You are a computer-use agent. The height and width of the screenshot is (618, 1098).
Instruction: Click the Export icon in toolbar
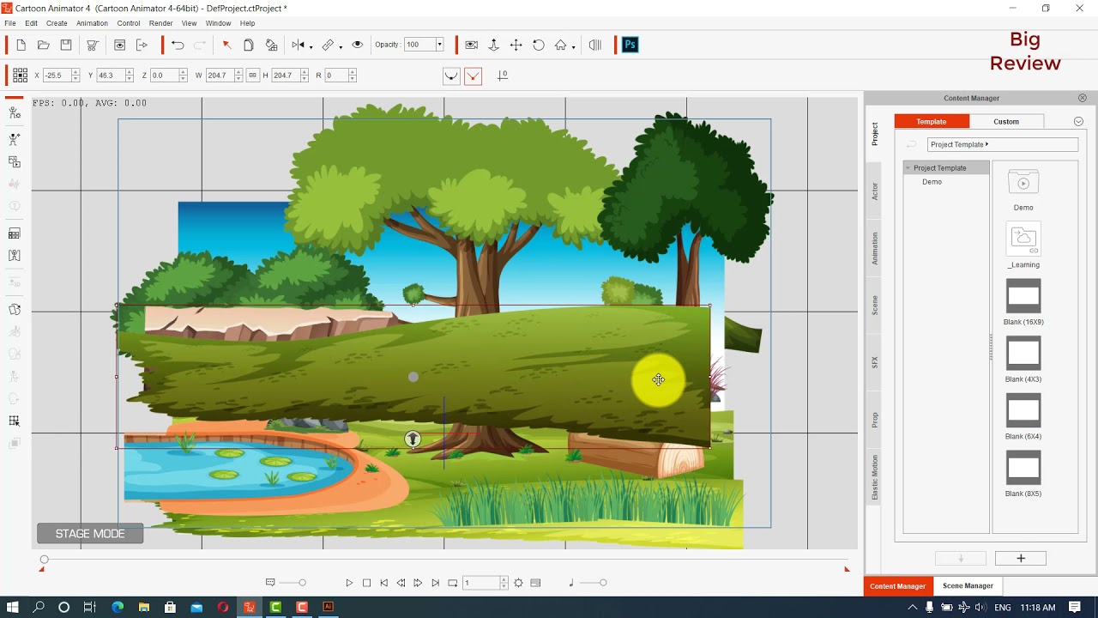pyautogui.click(x=142, y=45)
